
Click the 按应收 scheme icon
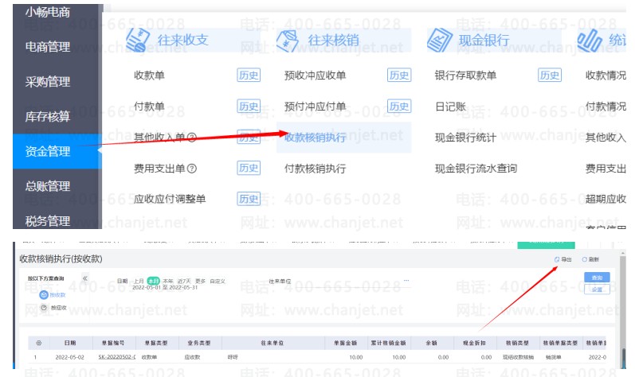(x=44, y=308)
